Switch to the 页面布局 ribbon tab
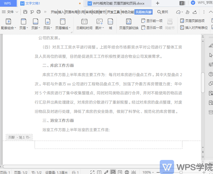 tap(71, 12)
